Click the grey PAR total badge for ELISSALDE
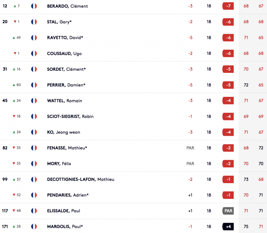This screenshot has height=233, width=267. [x=228, y=211]
